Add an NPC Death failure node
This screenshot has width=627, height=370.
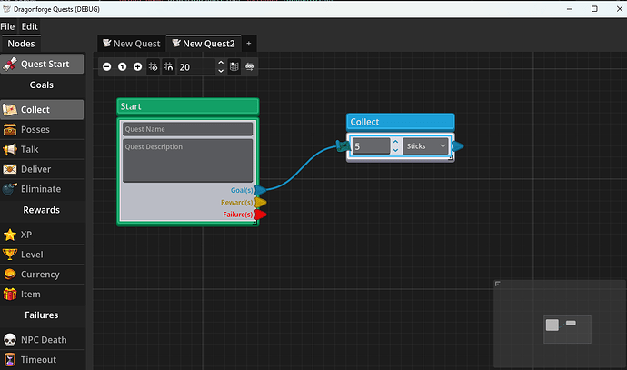tap(42, 340)
